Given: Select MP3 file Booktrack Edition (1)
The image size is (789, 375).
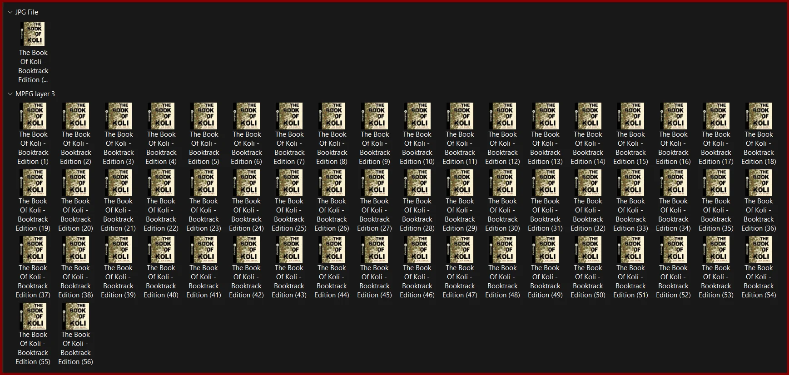Looking at the screenshot, I should tap(33, 134).
